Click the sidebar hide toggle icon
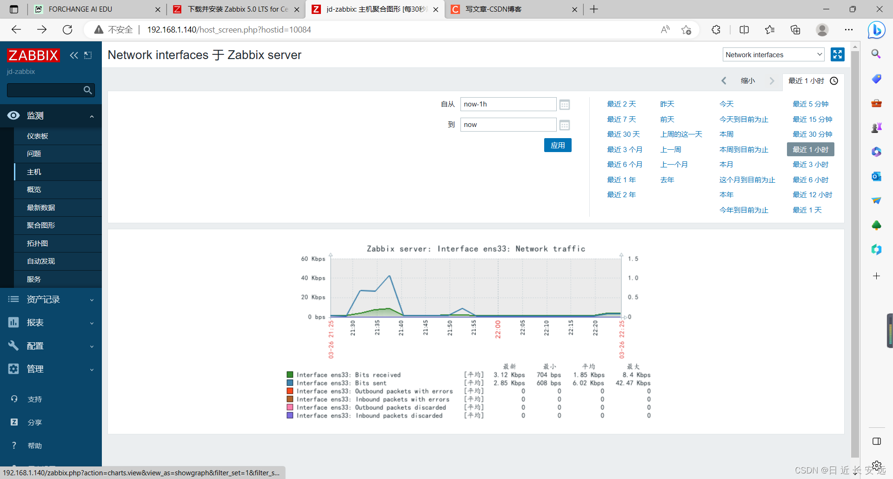 tap(88, 55)
